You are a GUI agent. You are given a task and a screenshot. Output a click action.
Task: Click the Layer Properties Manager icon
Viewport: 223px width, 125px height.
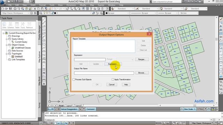coord(41,13)
